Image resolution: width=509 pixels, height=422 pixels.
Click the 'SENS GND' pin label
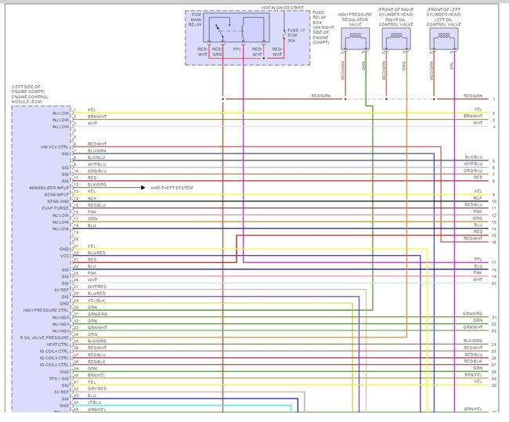[x=58, y=201]
